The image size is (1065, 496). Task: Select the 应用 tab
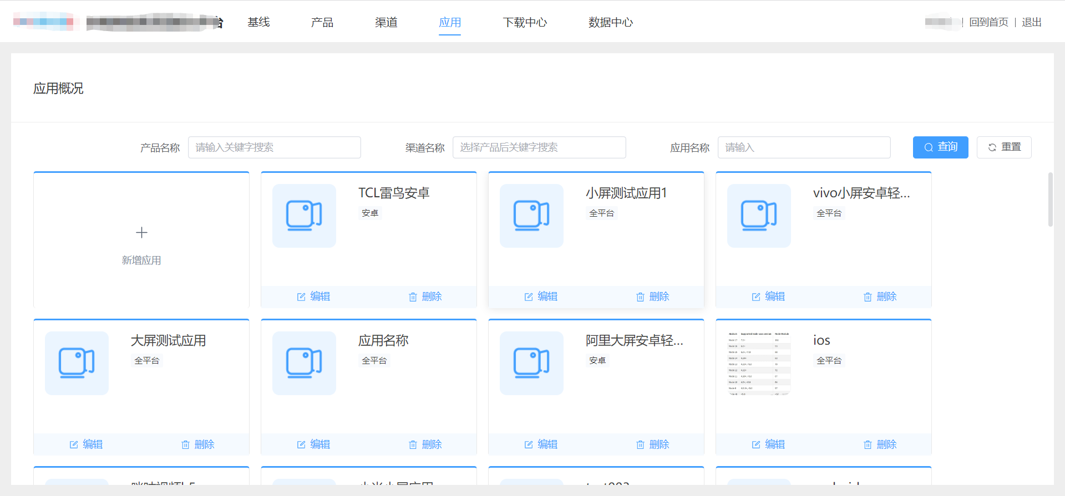[x=450, y=22]
